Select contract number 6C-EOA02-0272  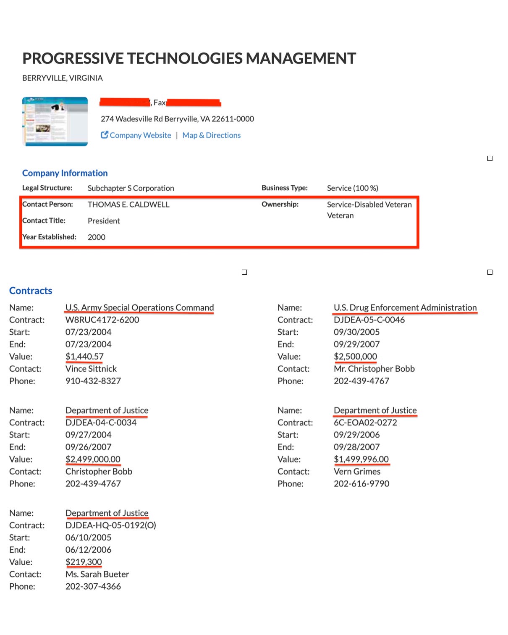(x=365, y=422)
